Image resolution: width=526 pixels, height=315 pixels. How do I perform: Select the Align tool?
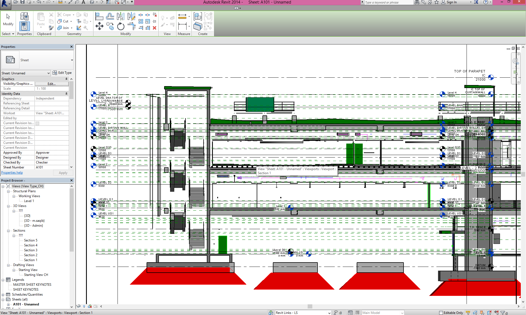pyautogui.click(x=99, y=16)
